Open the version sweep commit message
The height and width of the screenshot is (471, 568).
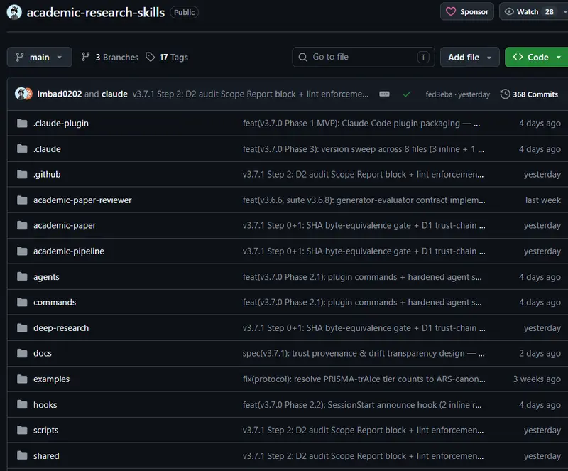(x=363, y=149)
